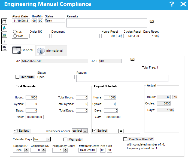Decrease the Frequency Count spinner
The width and height of the screenshot is (188, 161).
[66, 151]
